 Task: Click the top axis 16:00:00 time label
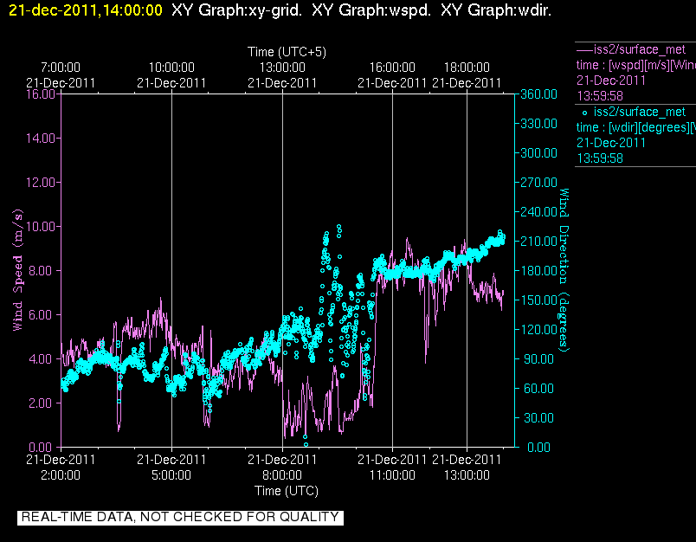point(392,68)
